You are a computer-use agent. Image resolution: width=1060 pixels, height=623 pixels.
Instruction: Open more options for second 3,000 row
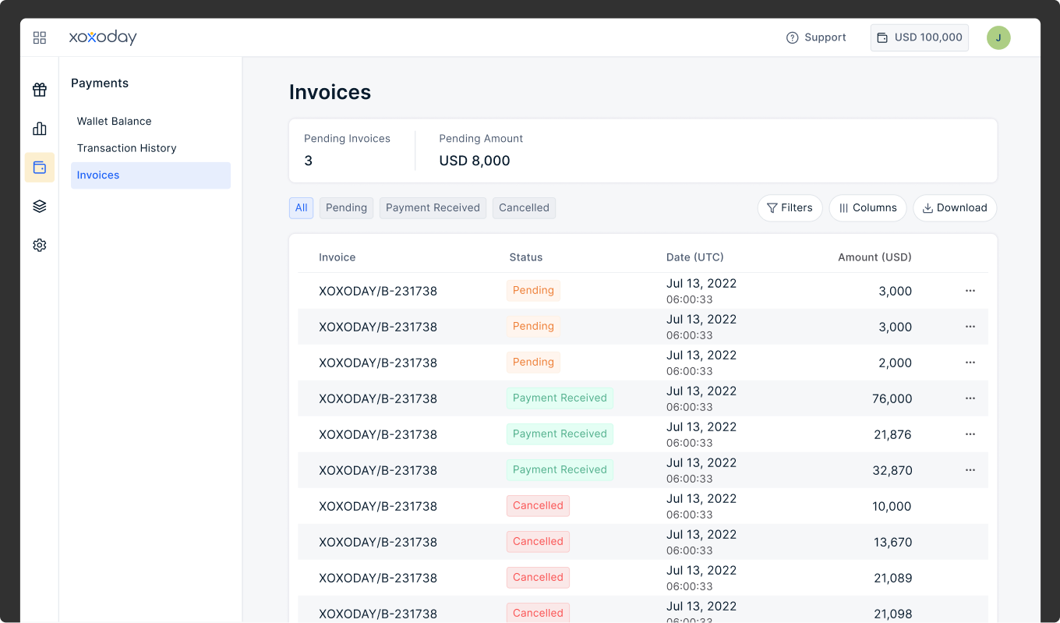[x=970, y=327]
